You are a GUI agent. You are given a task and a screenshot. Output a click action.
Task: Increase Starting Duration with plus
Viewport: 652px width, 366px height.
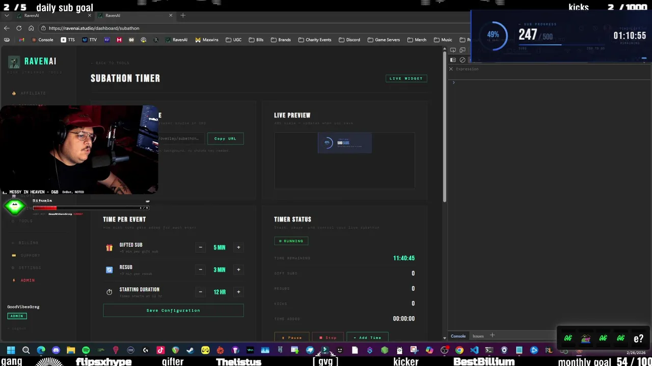coord(238,292)
